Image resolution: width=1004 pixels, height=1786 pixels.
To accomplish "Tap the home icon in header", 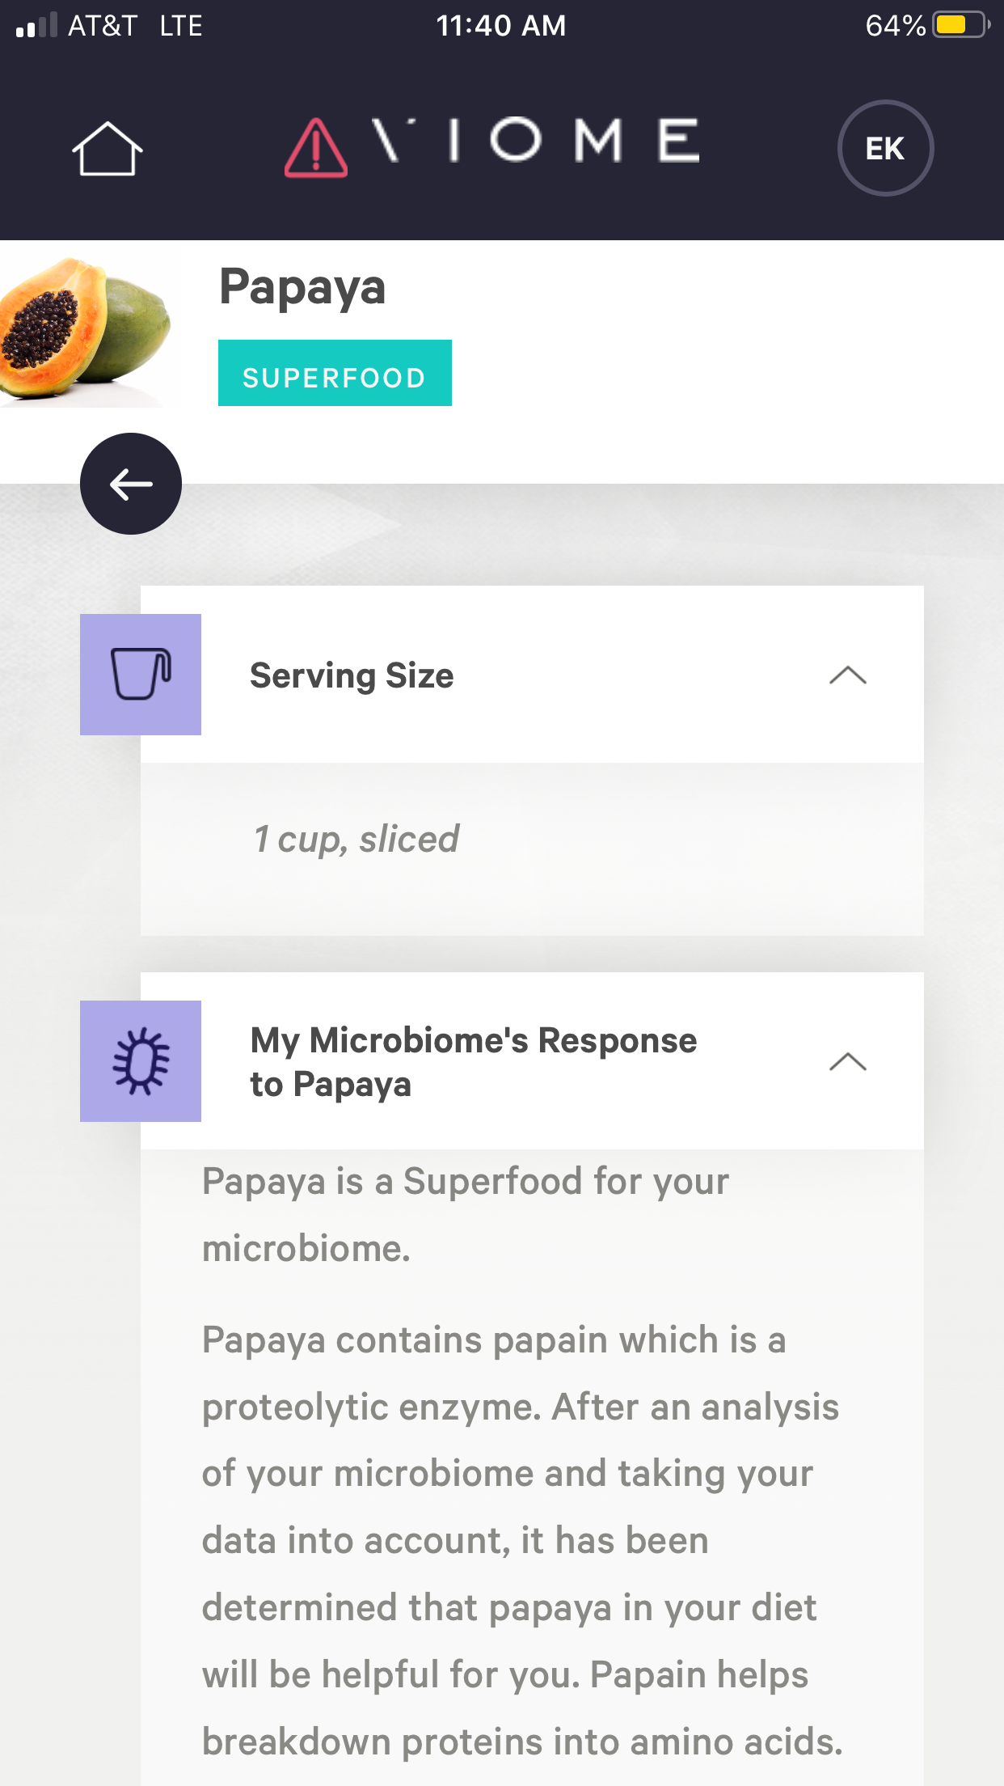I will tap(107, 149).
